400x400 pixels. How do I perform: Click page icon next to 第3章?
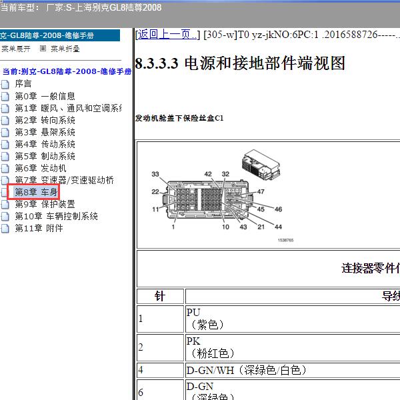[x=5, y=132]
